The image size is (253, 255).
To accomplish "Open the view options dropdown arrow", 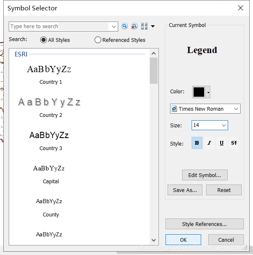I will coord(153,26).
